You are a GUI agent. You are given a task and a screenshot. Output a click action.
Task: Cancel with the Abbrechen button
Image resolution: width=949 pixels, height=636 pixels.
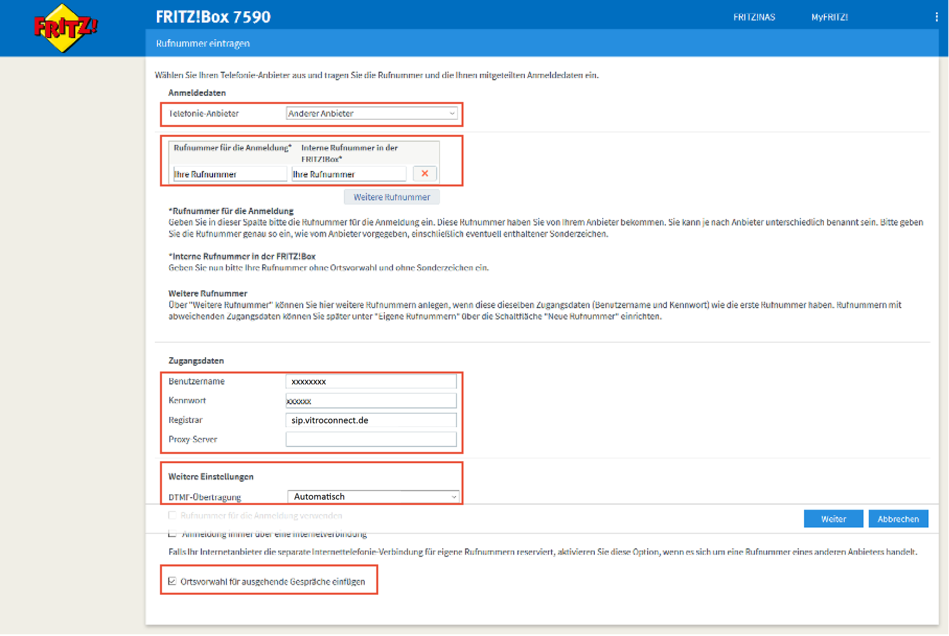(898, 519)
